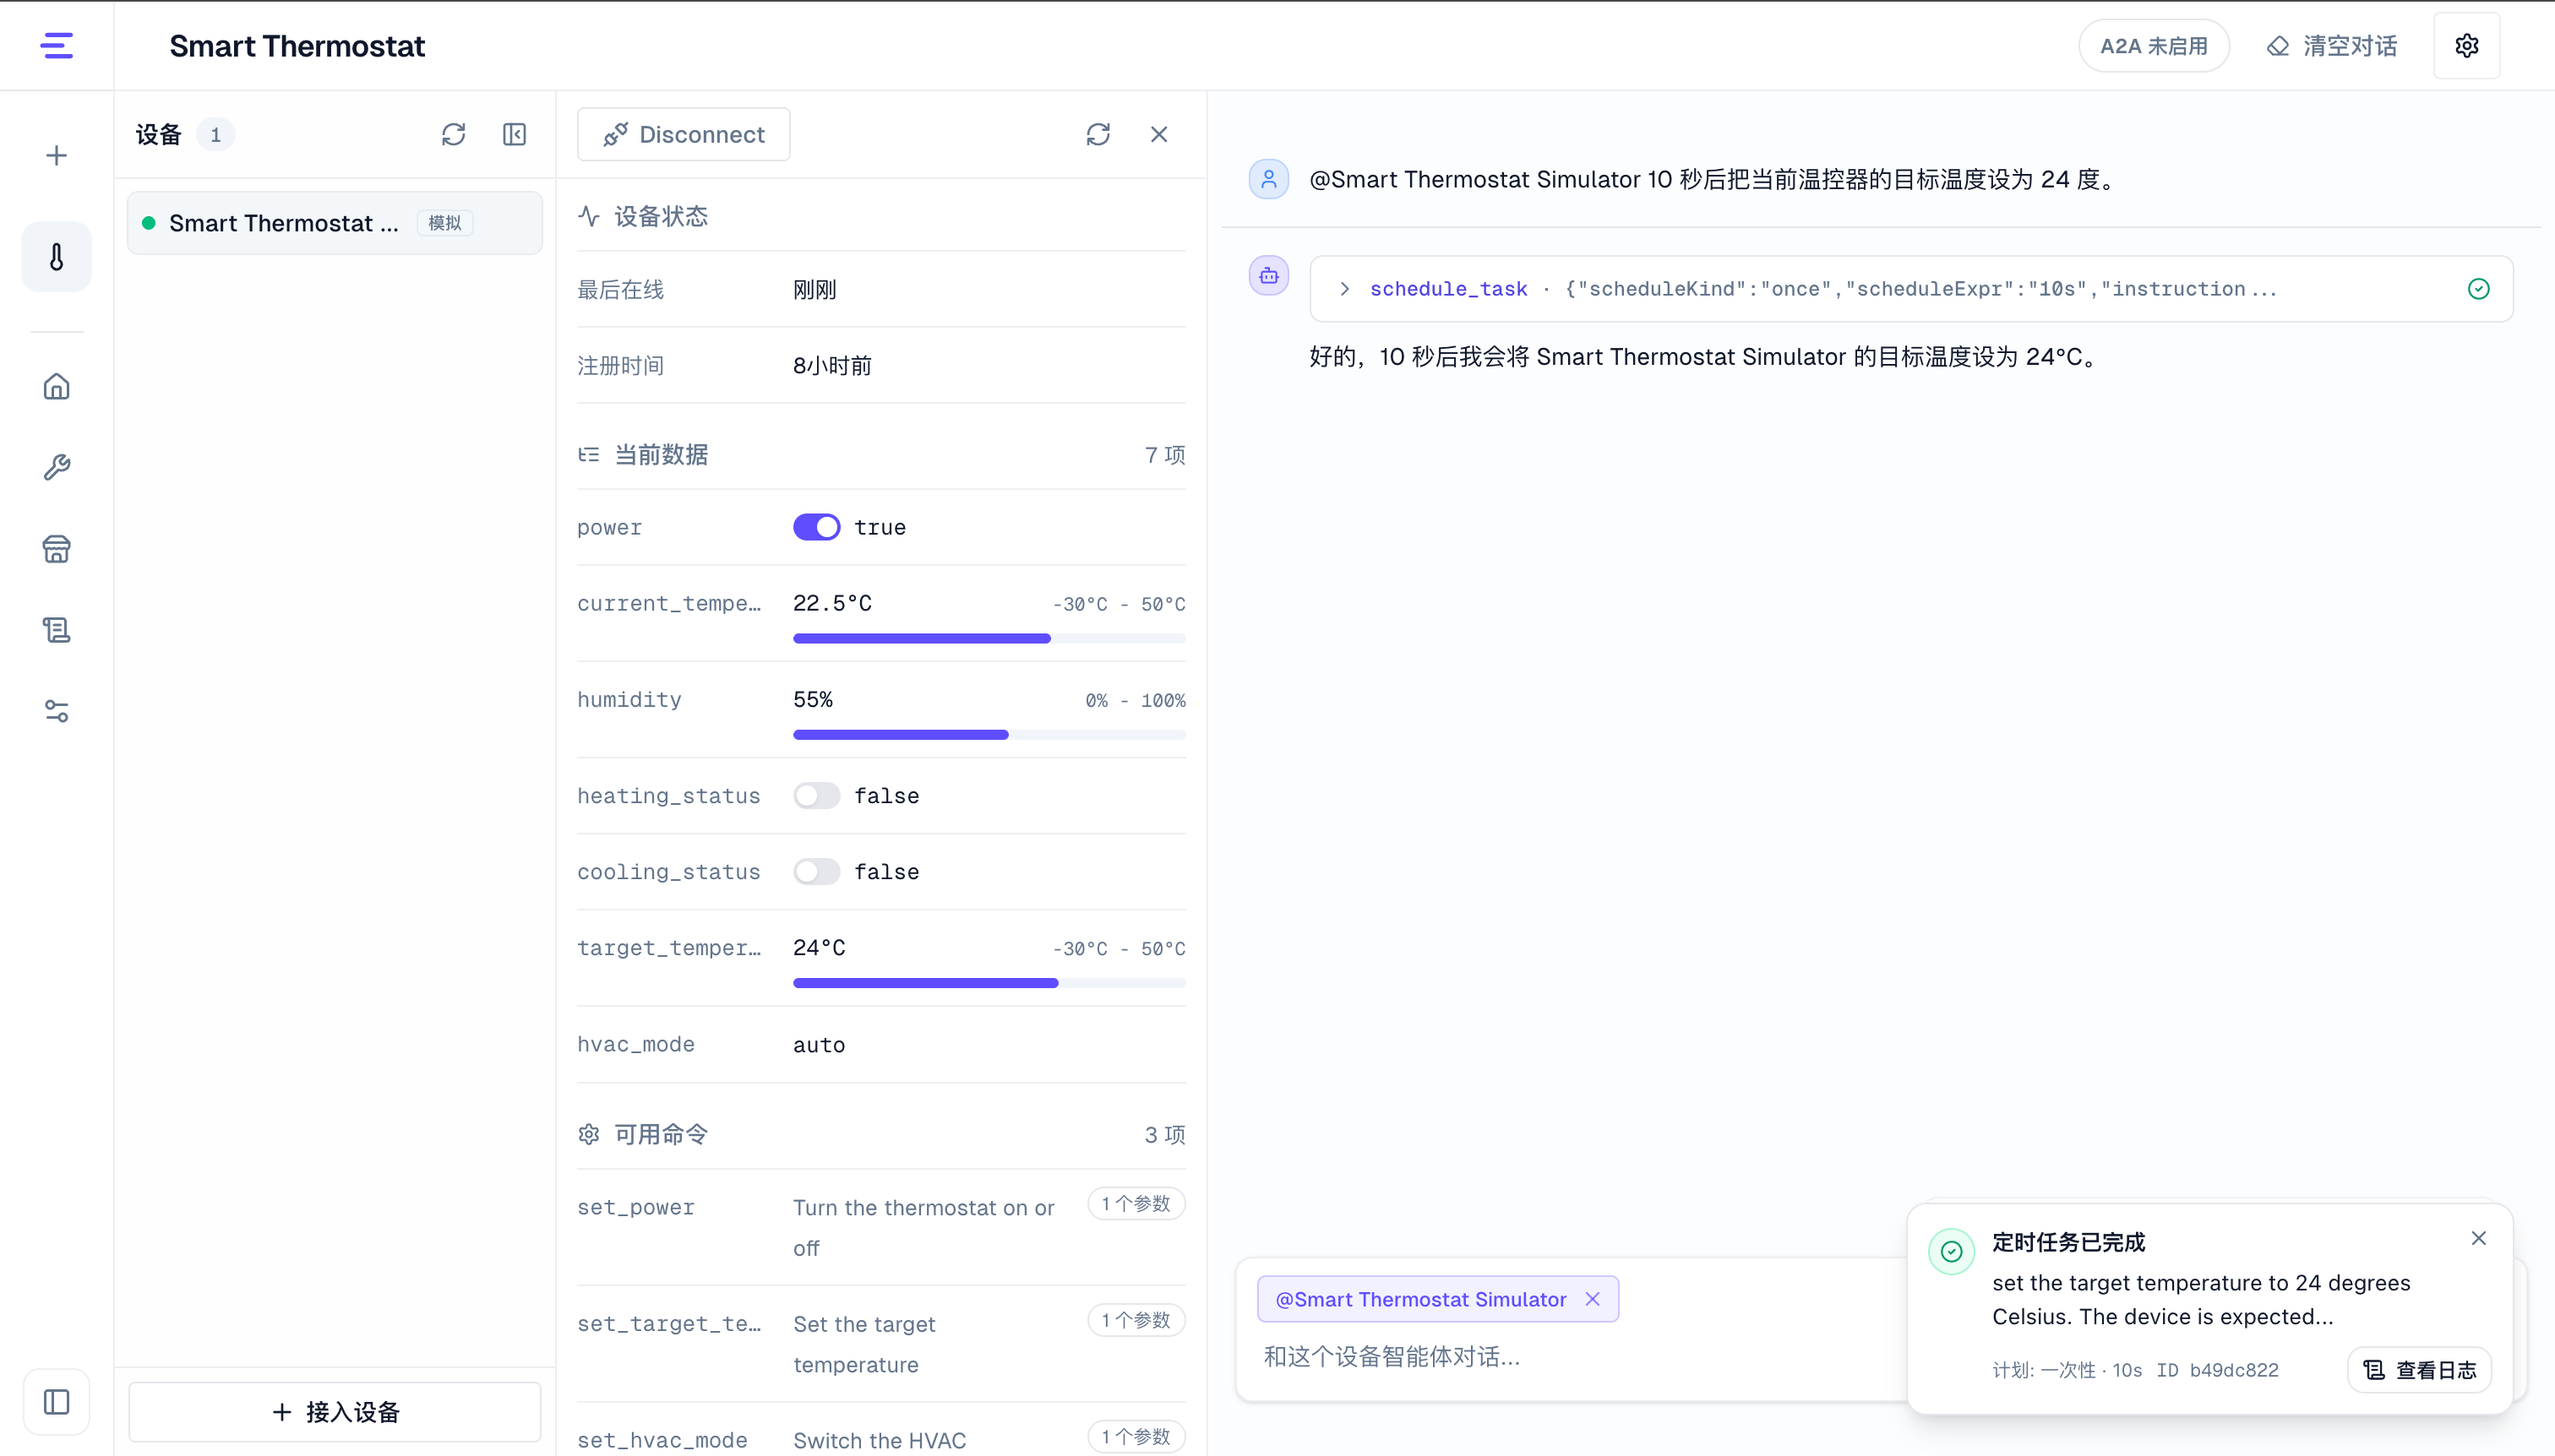Remove the @Smart Thermostat Simulator mention tag

pyautogui.click(x=1592, y=1299)
